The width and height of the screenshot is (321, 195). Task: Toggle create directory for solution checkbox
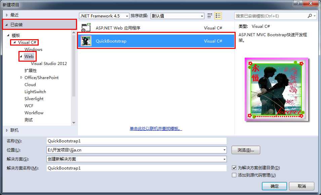(234, 168)
